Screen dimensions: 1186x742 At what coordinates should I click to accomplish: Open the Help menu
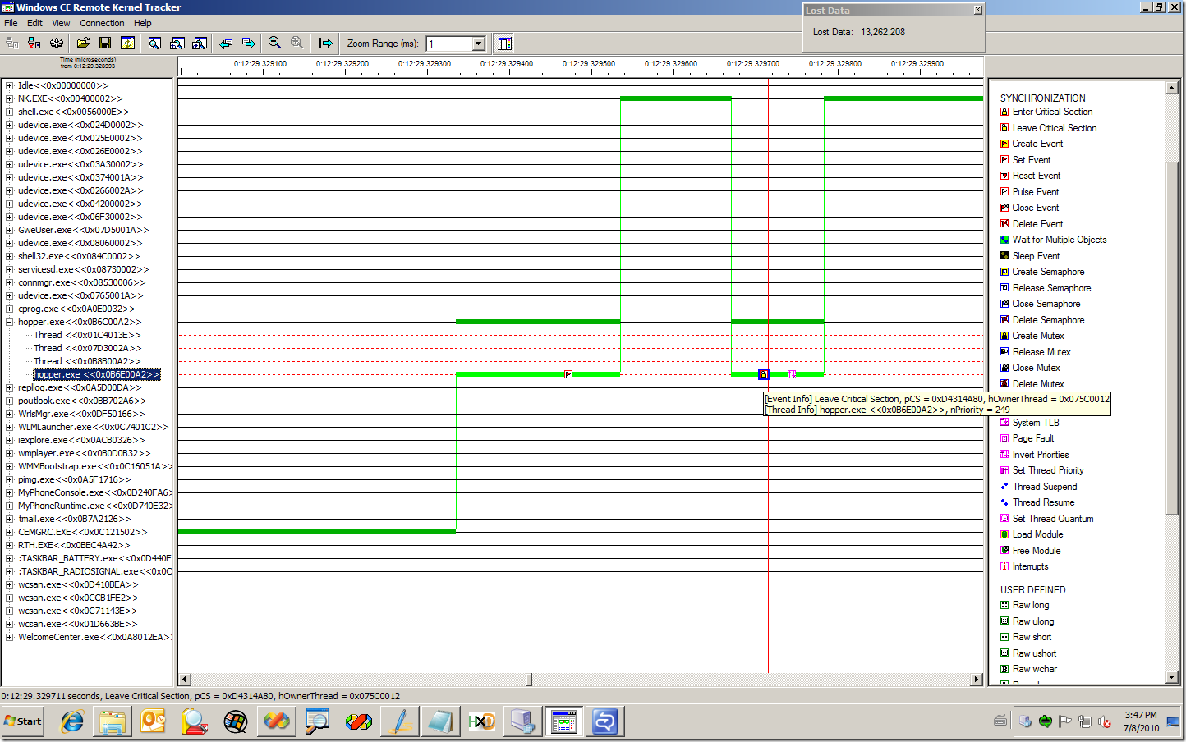[x=143, y=23]
